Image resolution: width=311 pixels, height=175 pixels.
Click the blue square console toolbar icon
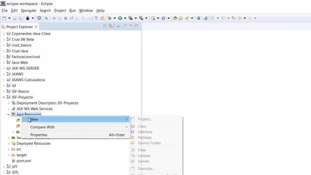click(39, 18)
